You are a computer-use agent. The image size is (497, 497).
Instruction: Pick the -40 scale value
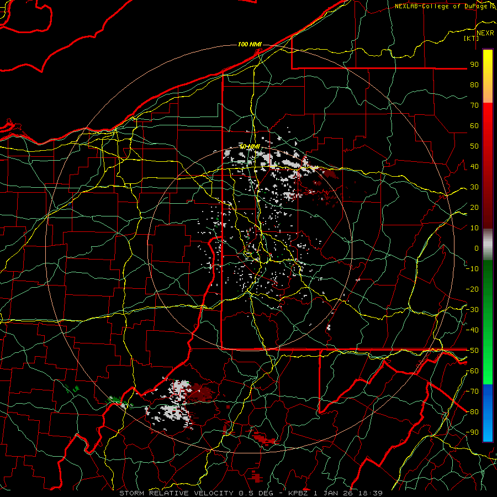coord(472,330)
